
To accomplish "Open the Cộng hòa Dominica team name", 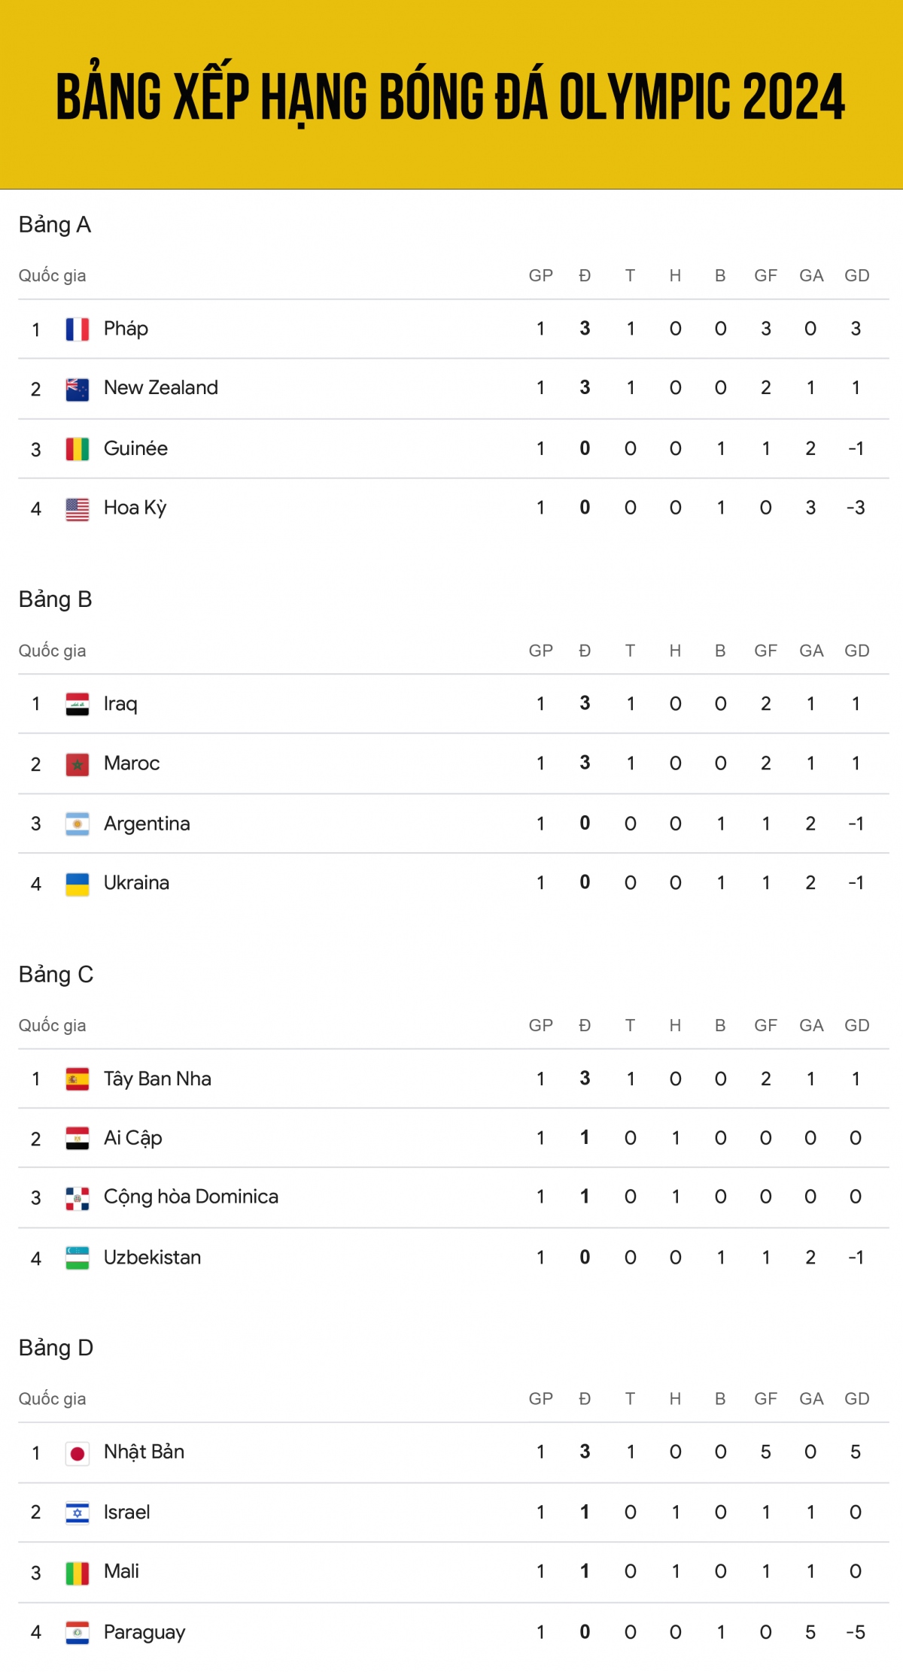I will (x=191, y=1197).
